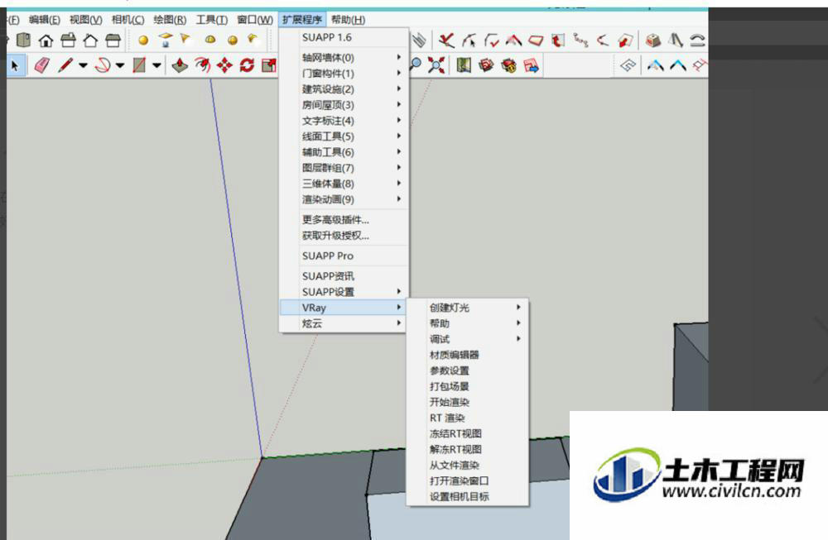Activate the Push/Pull tool

pos(180,65)
